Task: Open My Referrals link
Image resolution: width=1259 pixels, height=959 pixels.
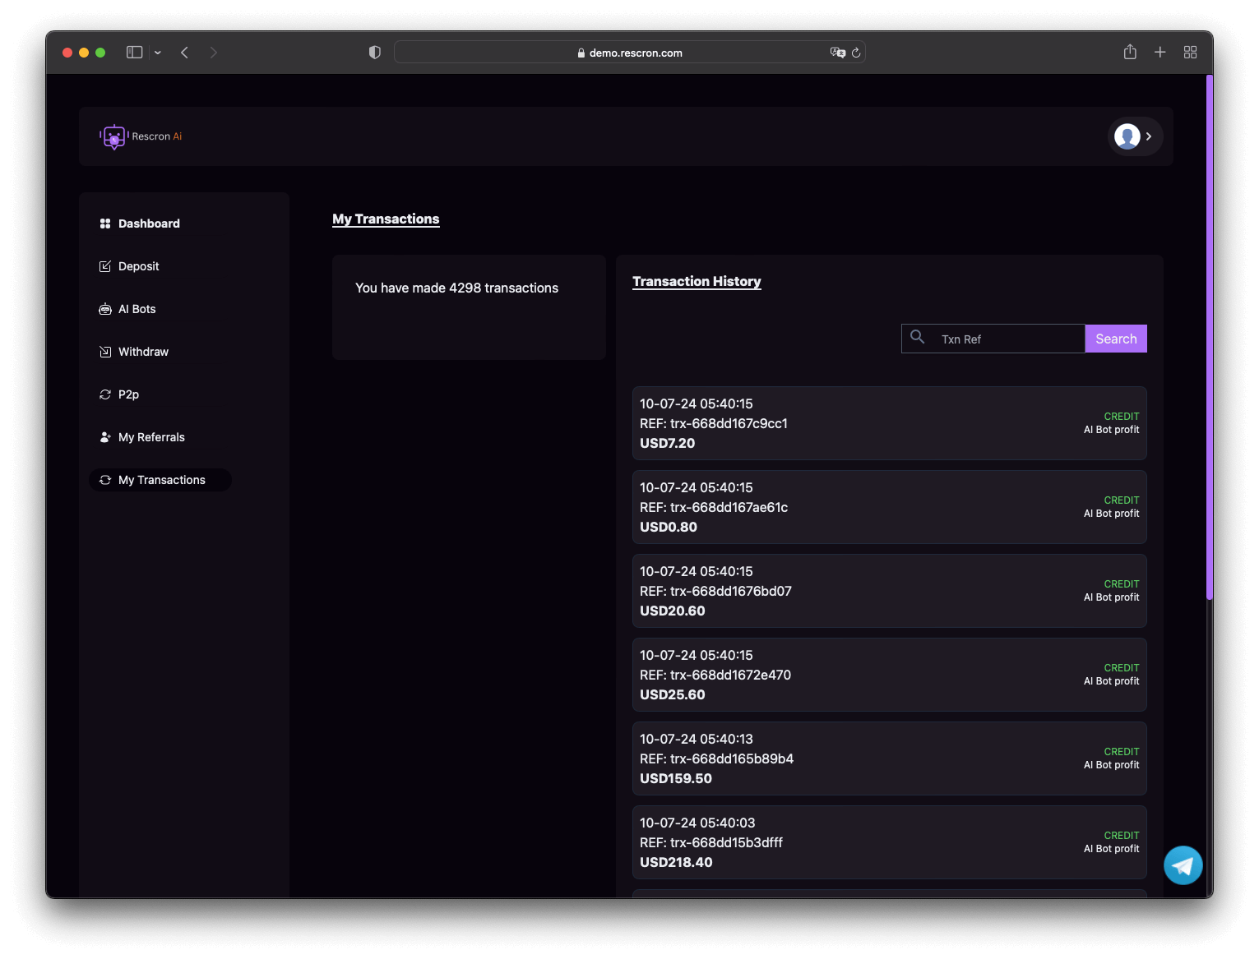Action: tap(151, 437)
